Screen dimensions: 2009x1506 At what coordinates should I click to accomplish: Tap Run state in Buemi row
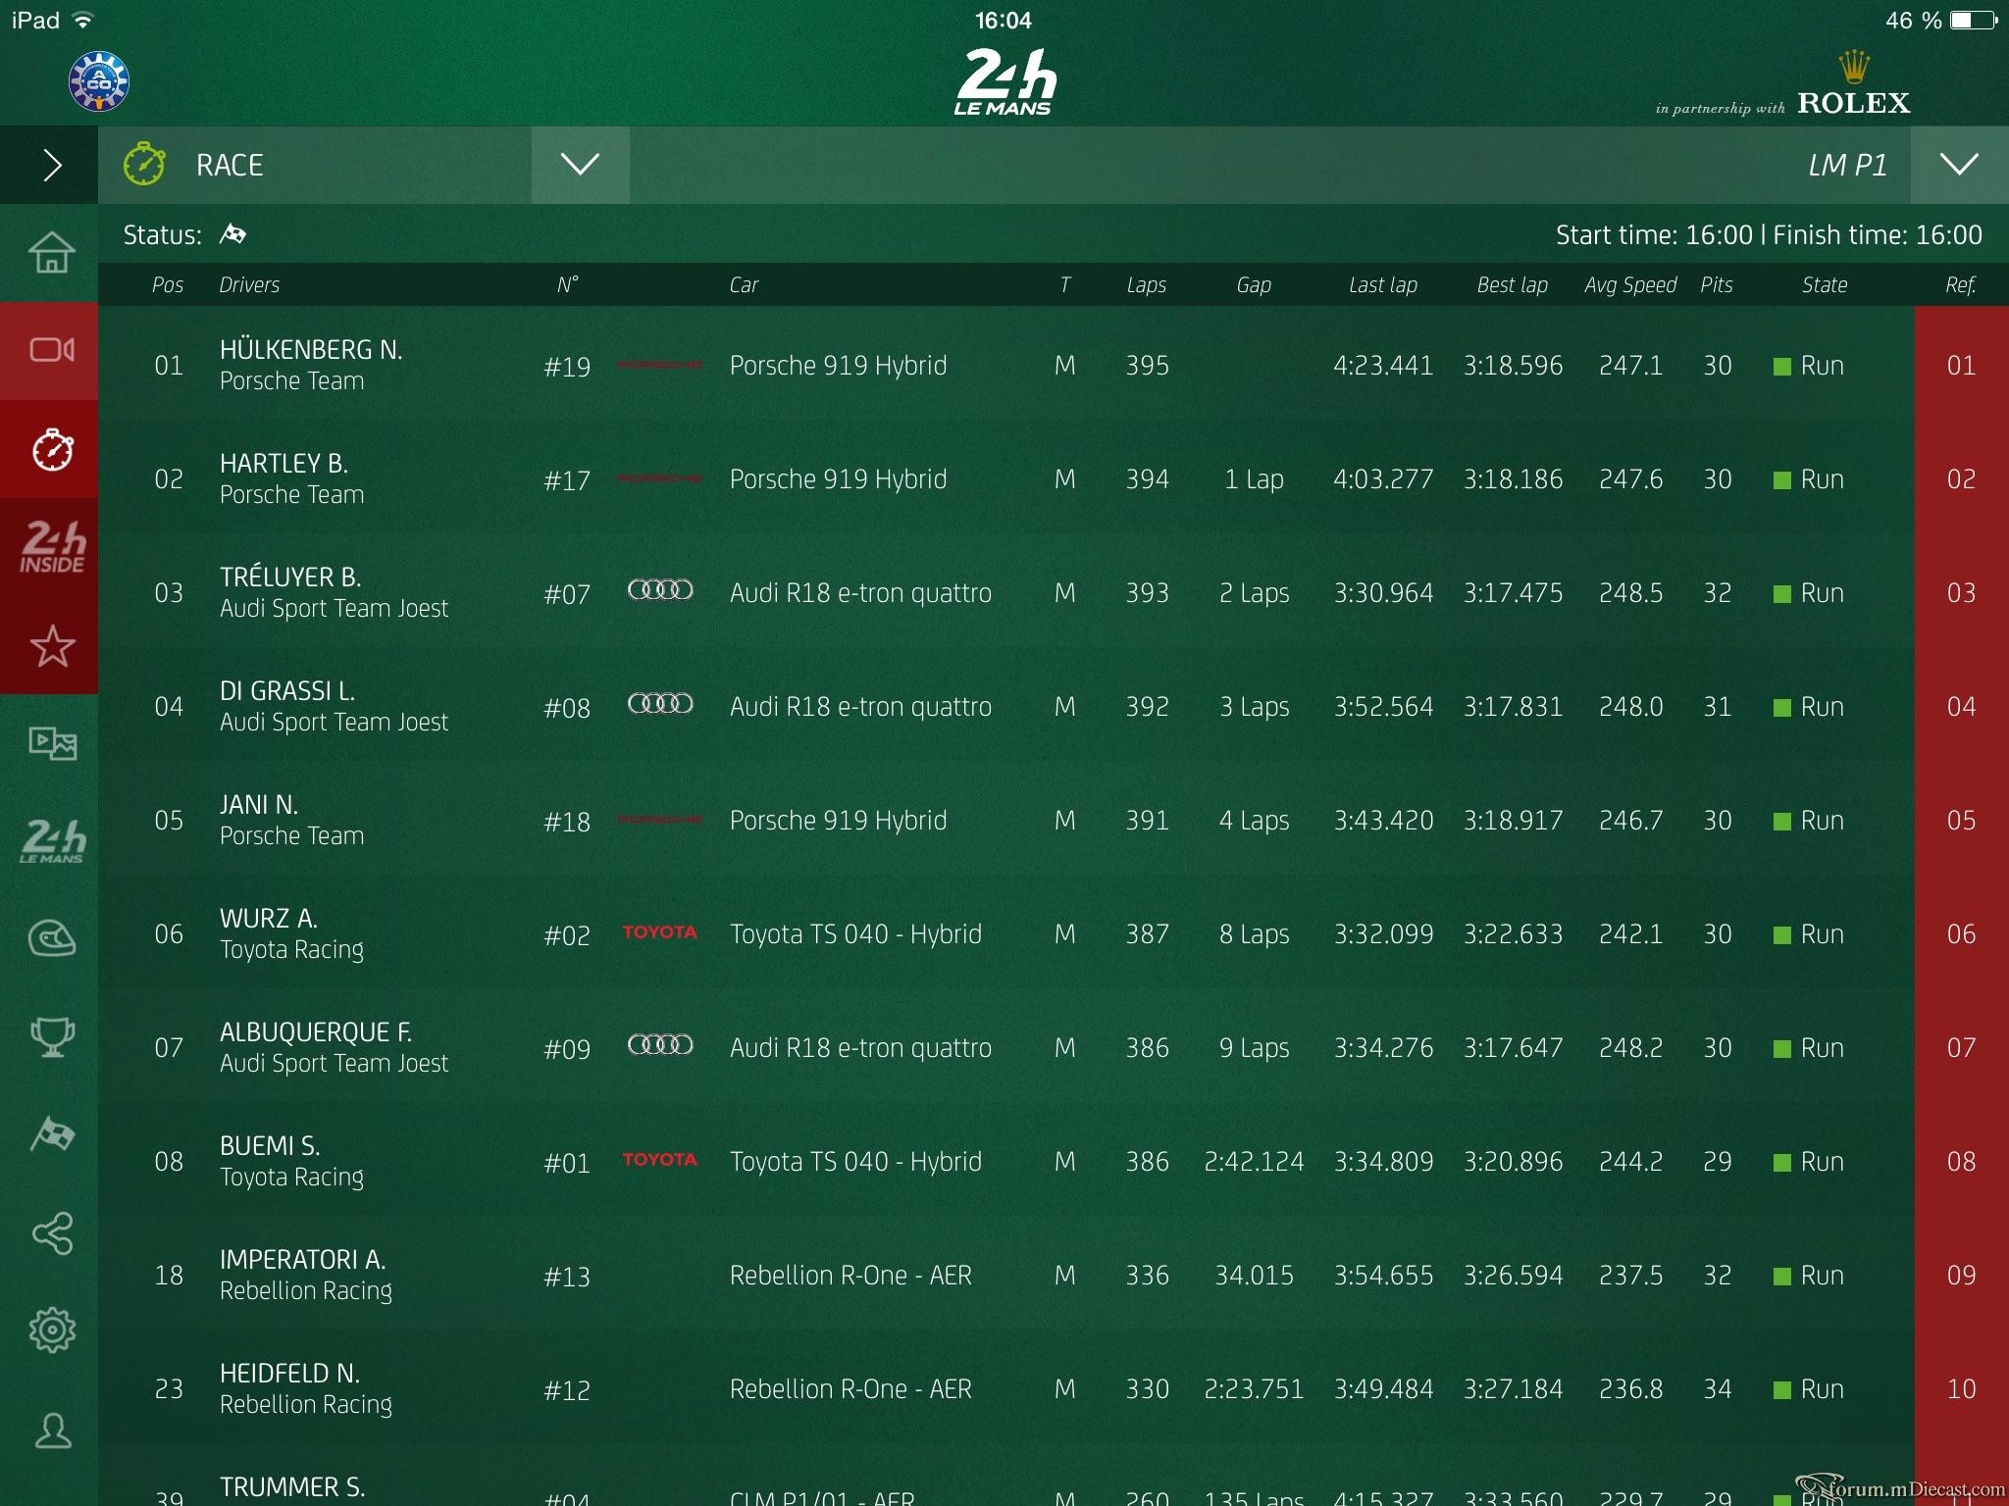tap(1809, 1162)
